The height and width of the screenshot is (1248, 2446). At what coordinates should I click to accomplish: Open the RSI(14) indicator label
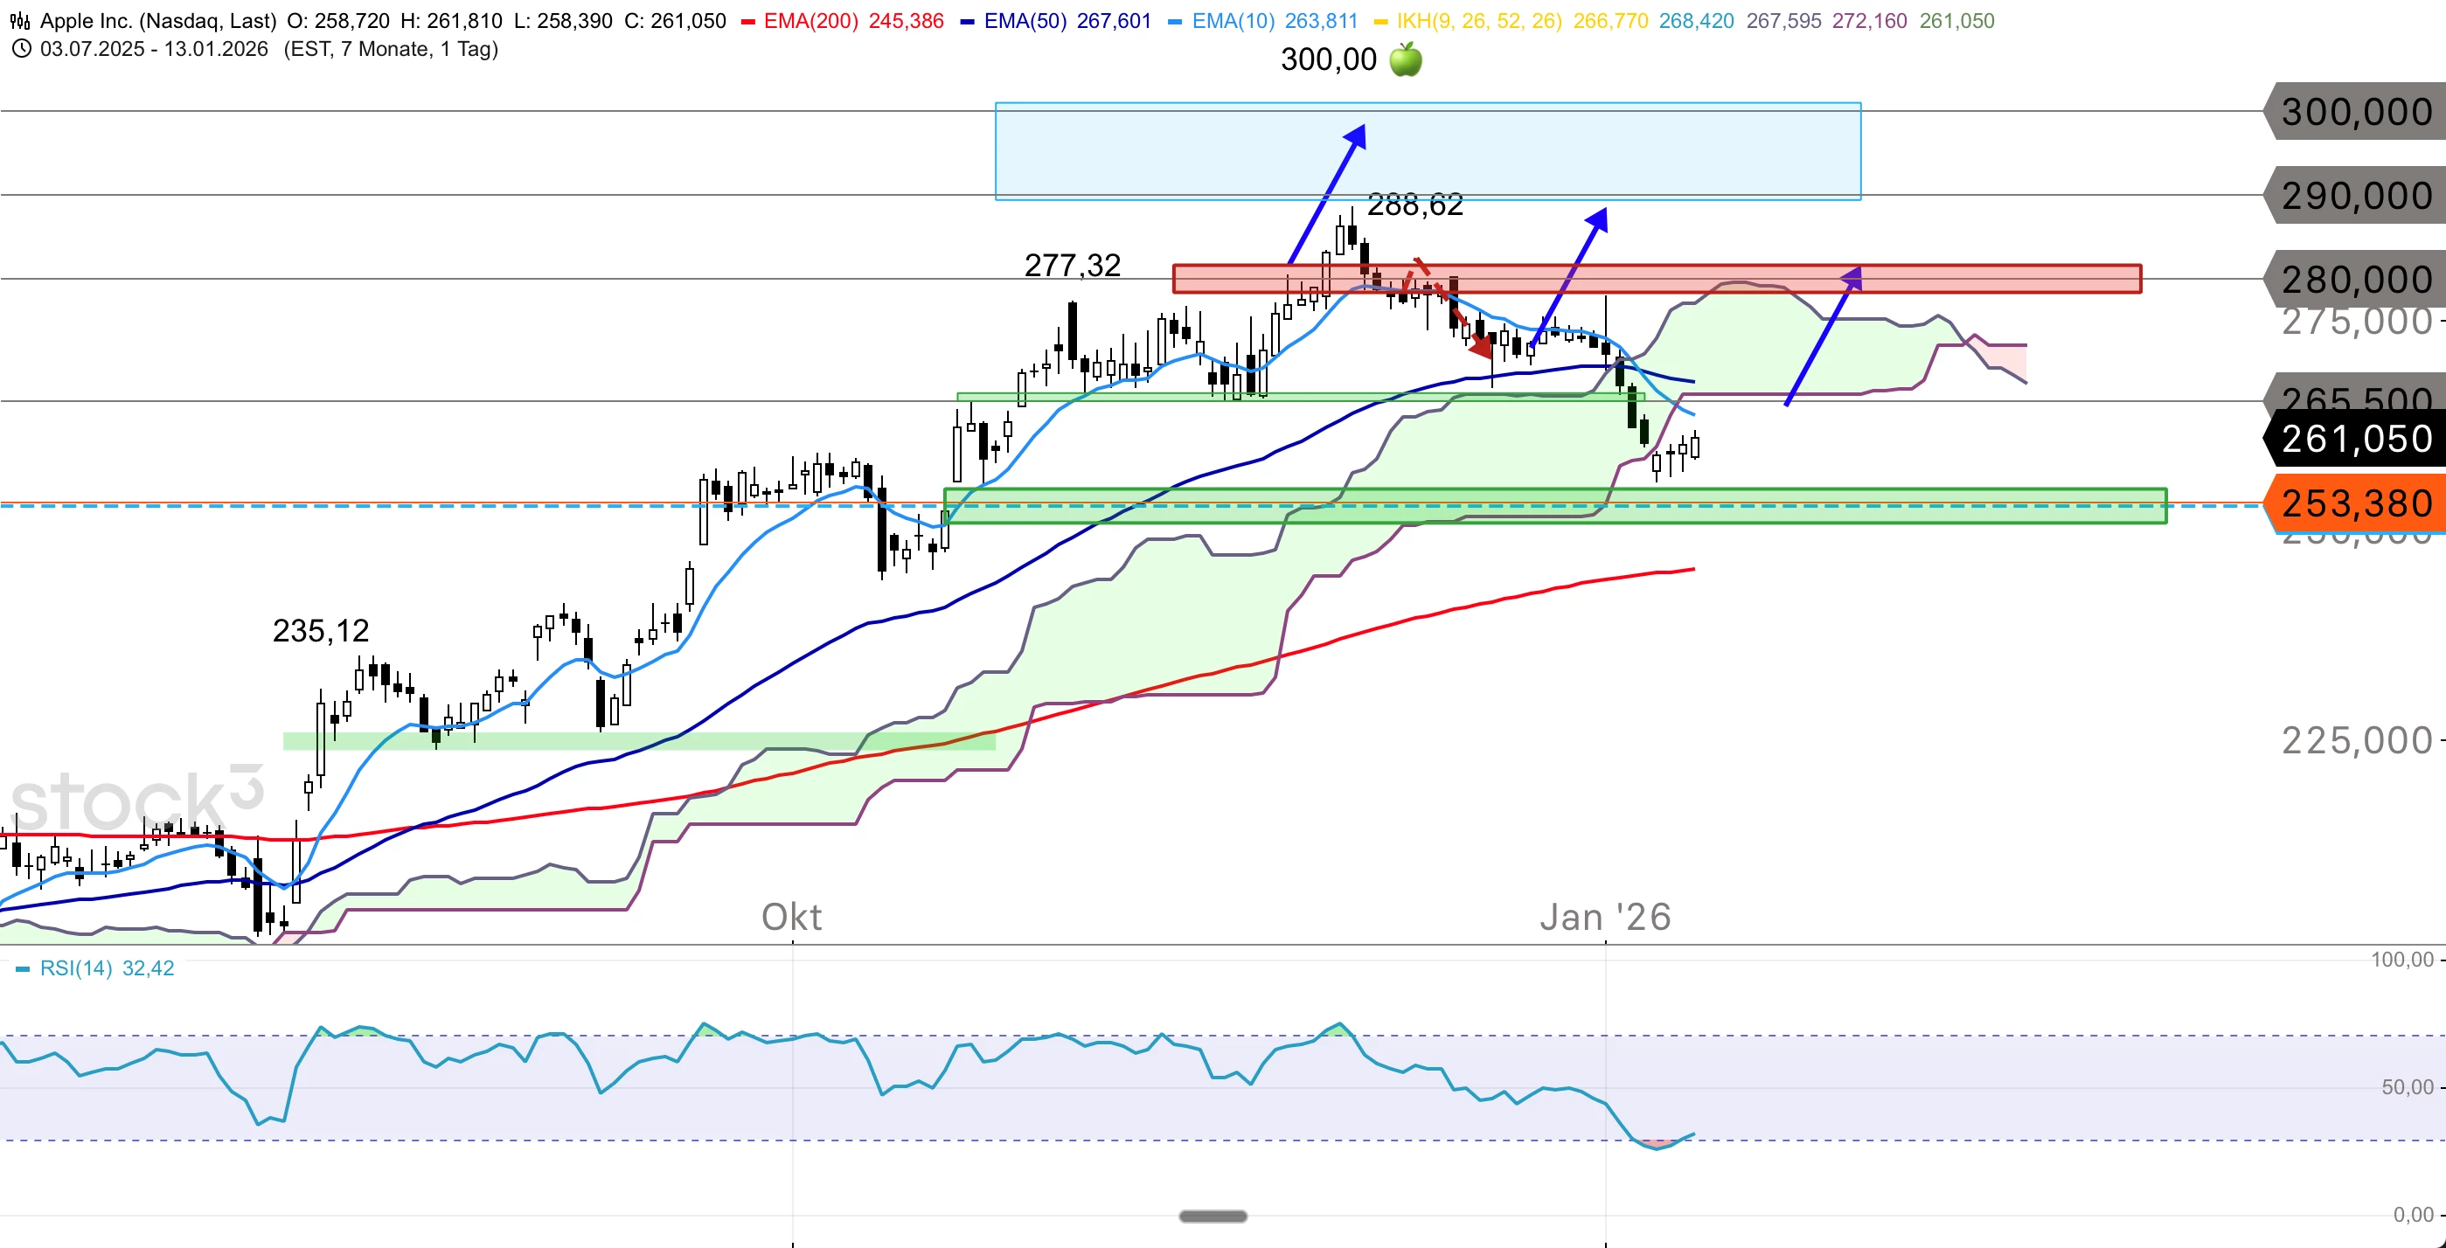[x=76, y=969]
